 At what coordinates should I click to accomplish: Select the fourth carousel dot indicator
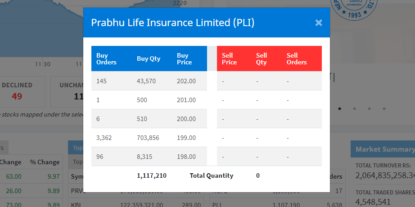(384, 108)
